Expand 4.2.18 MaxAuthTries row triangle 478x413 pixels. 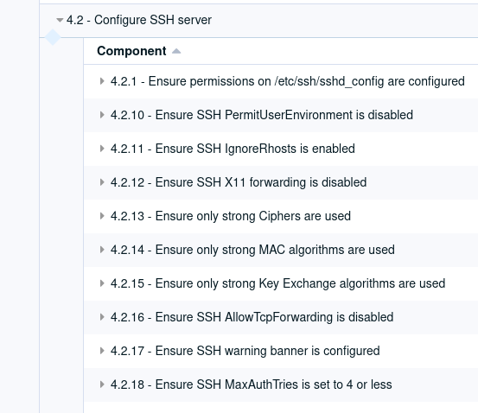[102, 384]
